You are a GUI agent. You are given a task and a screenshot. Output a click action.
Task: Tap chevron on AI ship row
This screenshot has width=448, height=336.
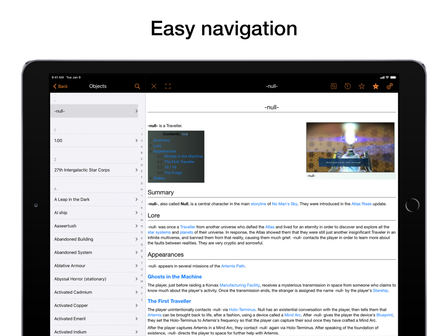click(136, 212)
